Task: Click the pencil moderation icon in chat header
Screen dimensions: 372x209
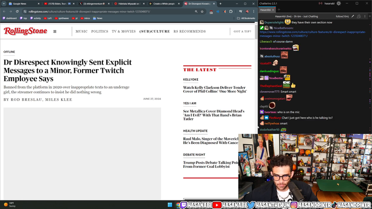Action: click(353, 16)
